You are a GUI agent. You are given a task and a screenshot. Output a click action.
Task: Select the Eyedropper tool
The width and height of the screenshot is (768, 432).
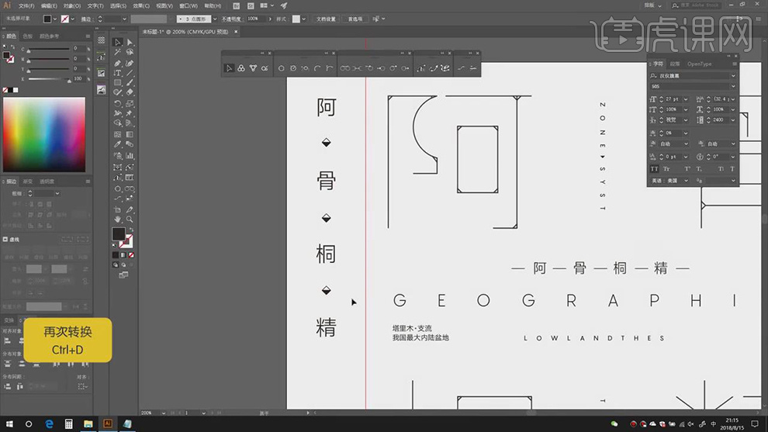coord(118,144)
